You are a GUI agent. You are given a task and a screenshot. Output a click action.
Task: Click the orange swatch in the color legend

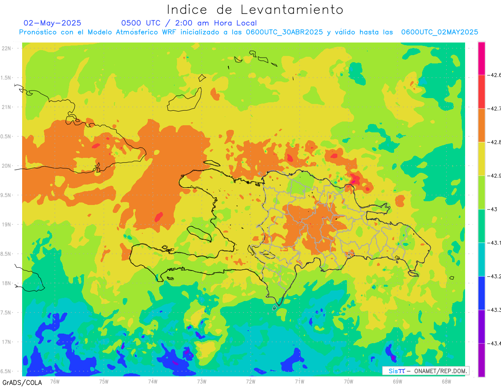(x=482, y=125)
